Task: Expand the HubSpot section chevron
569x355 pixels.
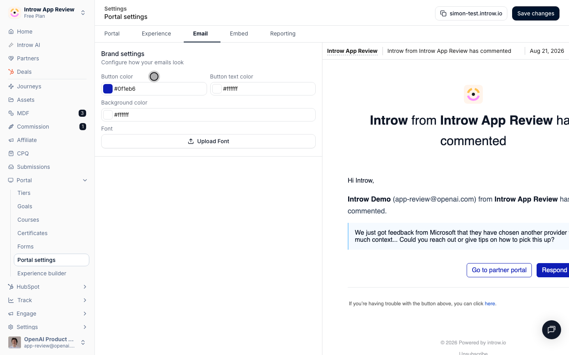Action: click(85, 287)
